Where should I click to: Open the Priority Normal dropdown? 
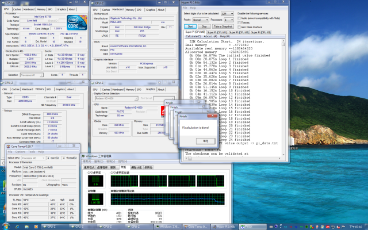[201, 20]
